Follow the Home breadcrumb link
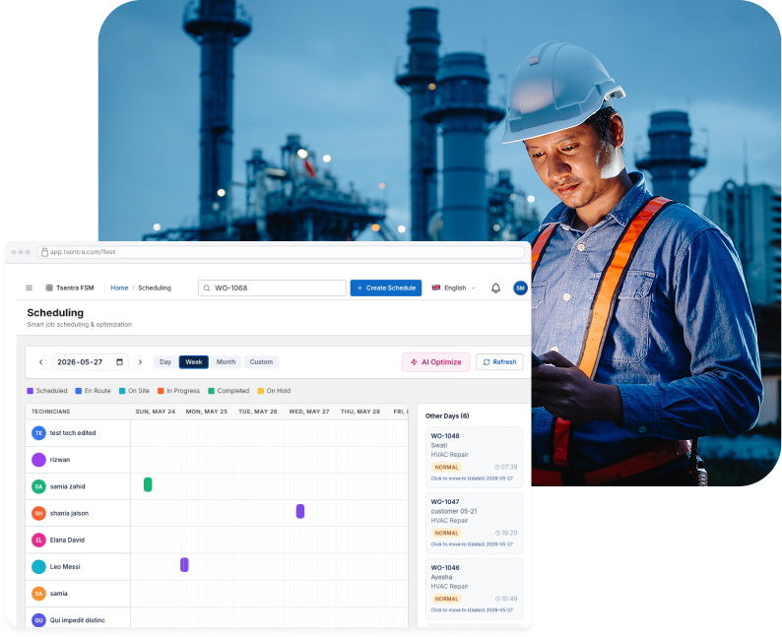The image size is (782, 637). point(119,287)
